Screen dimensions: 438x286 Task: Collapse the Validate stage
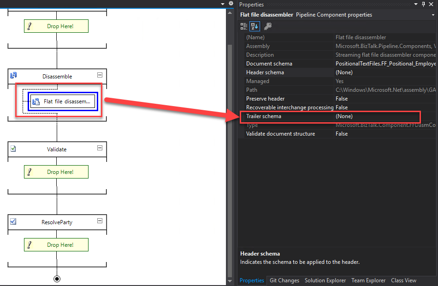pos(100,148)
